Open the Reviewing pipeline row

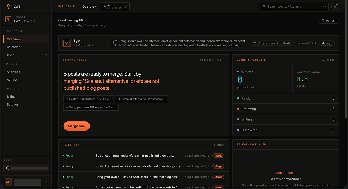click(x=286, y=109)
